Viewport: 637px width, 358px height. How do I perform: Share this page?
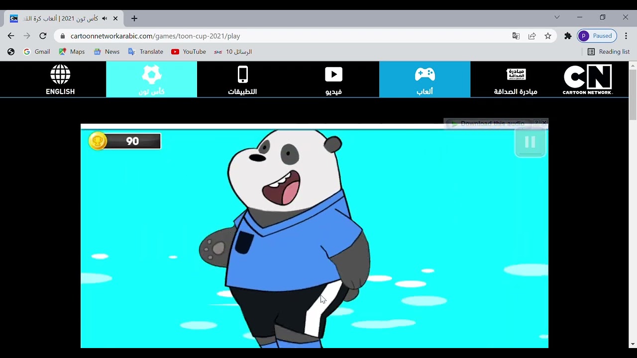(532, 36)
